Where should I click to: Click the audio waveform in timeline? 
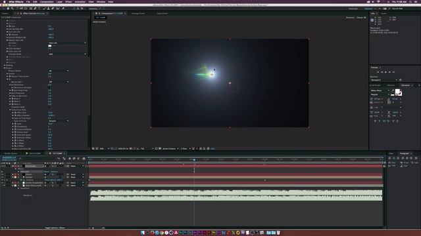point(236,195)
